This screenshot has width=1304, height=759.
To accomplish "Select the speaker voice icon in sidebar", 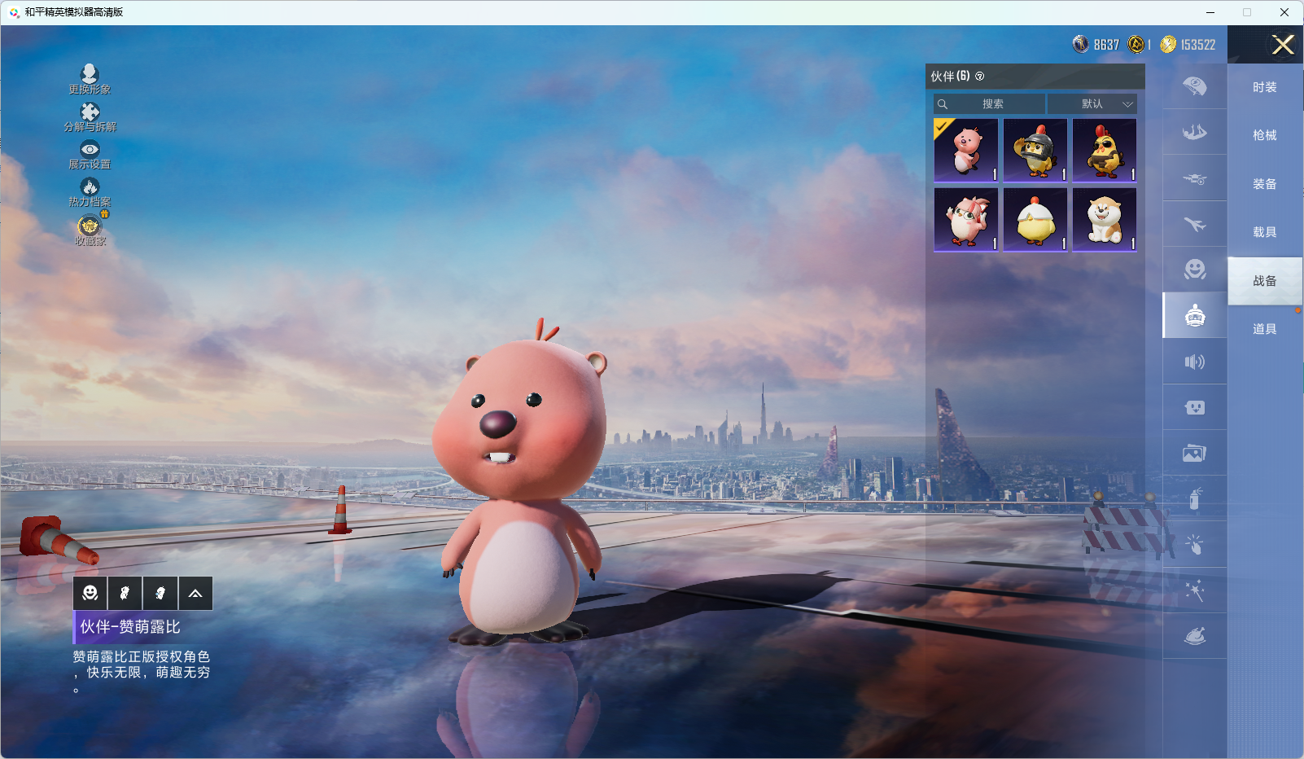I will click(x=1194, y=362).
